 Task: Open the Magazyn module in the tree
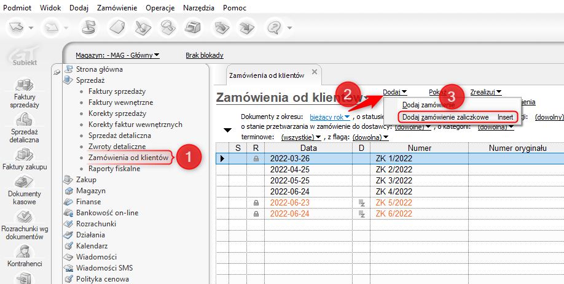[91, 191]
